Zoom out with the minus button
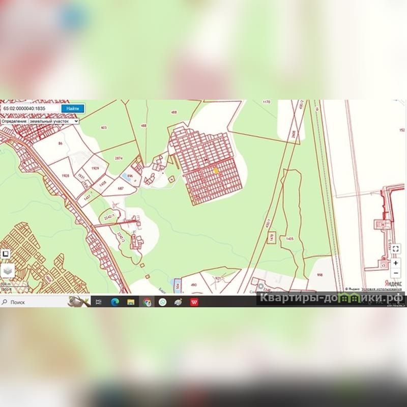This screenshot has width=407, height=407. coord(396,273)
